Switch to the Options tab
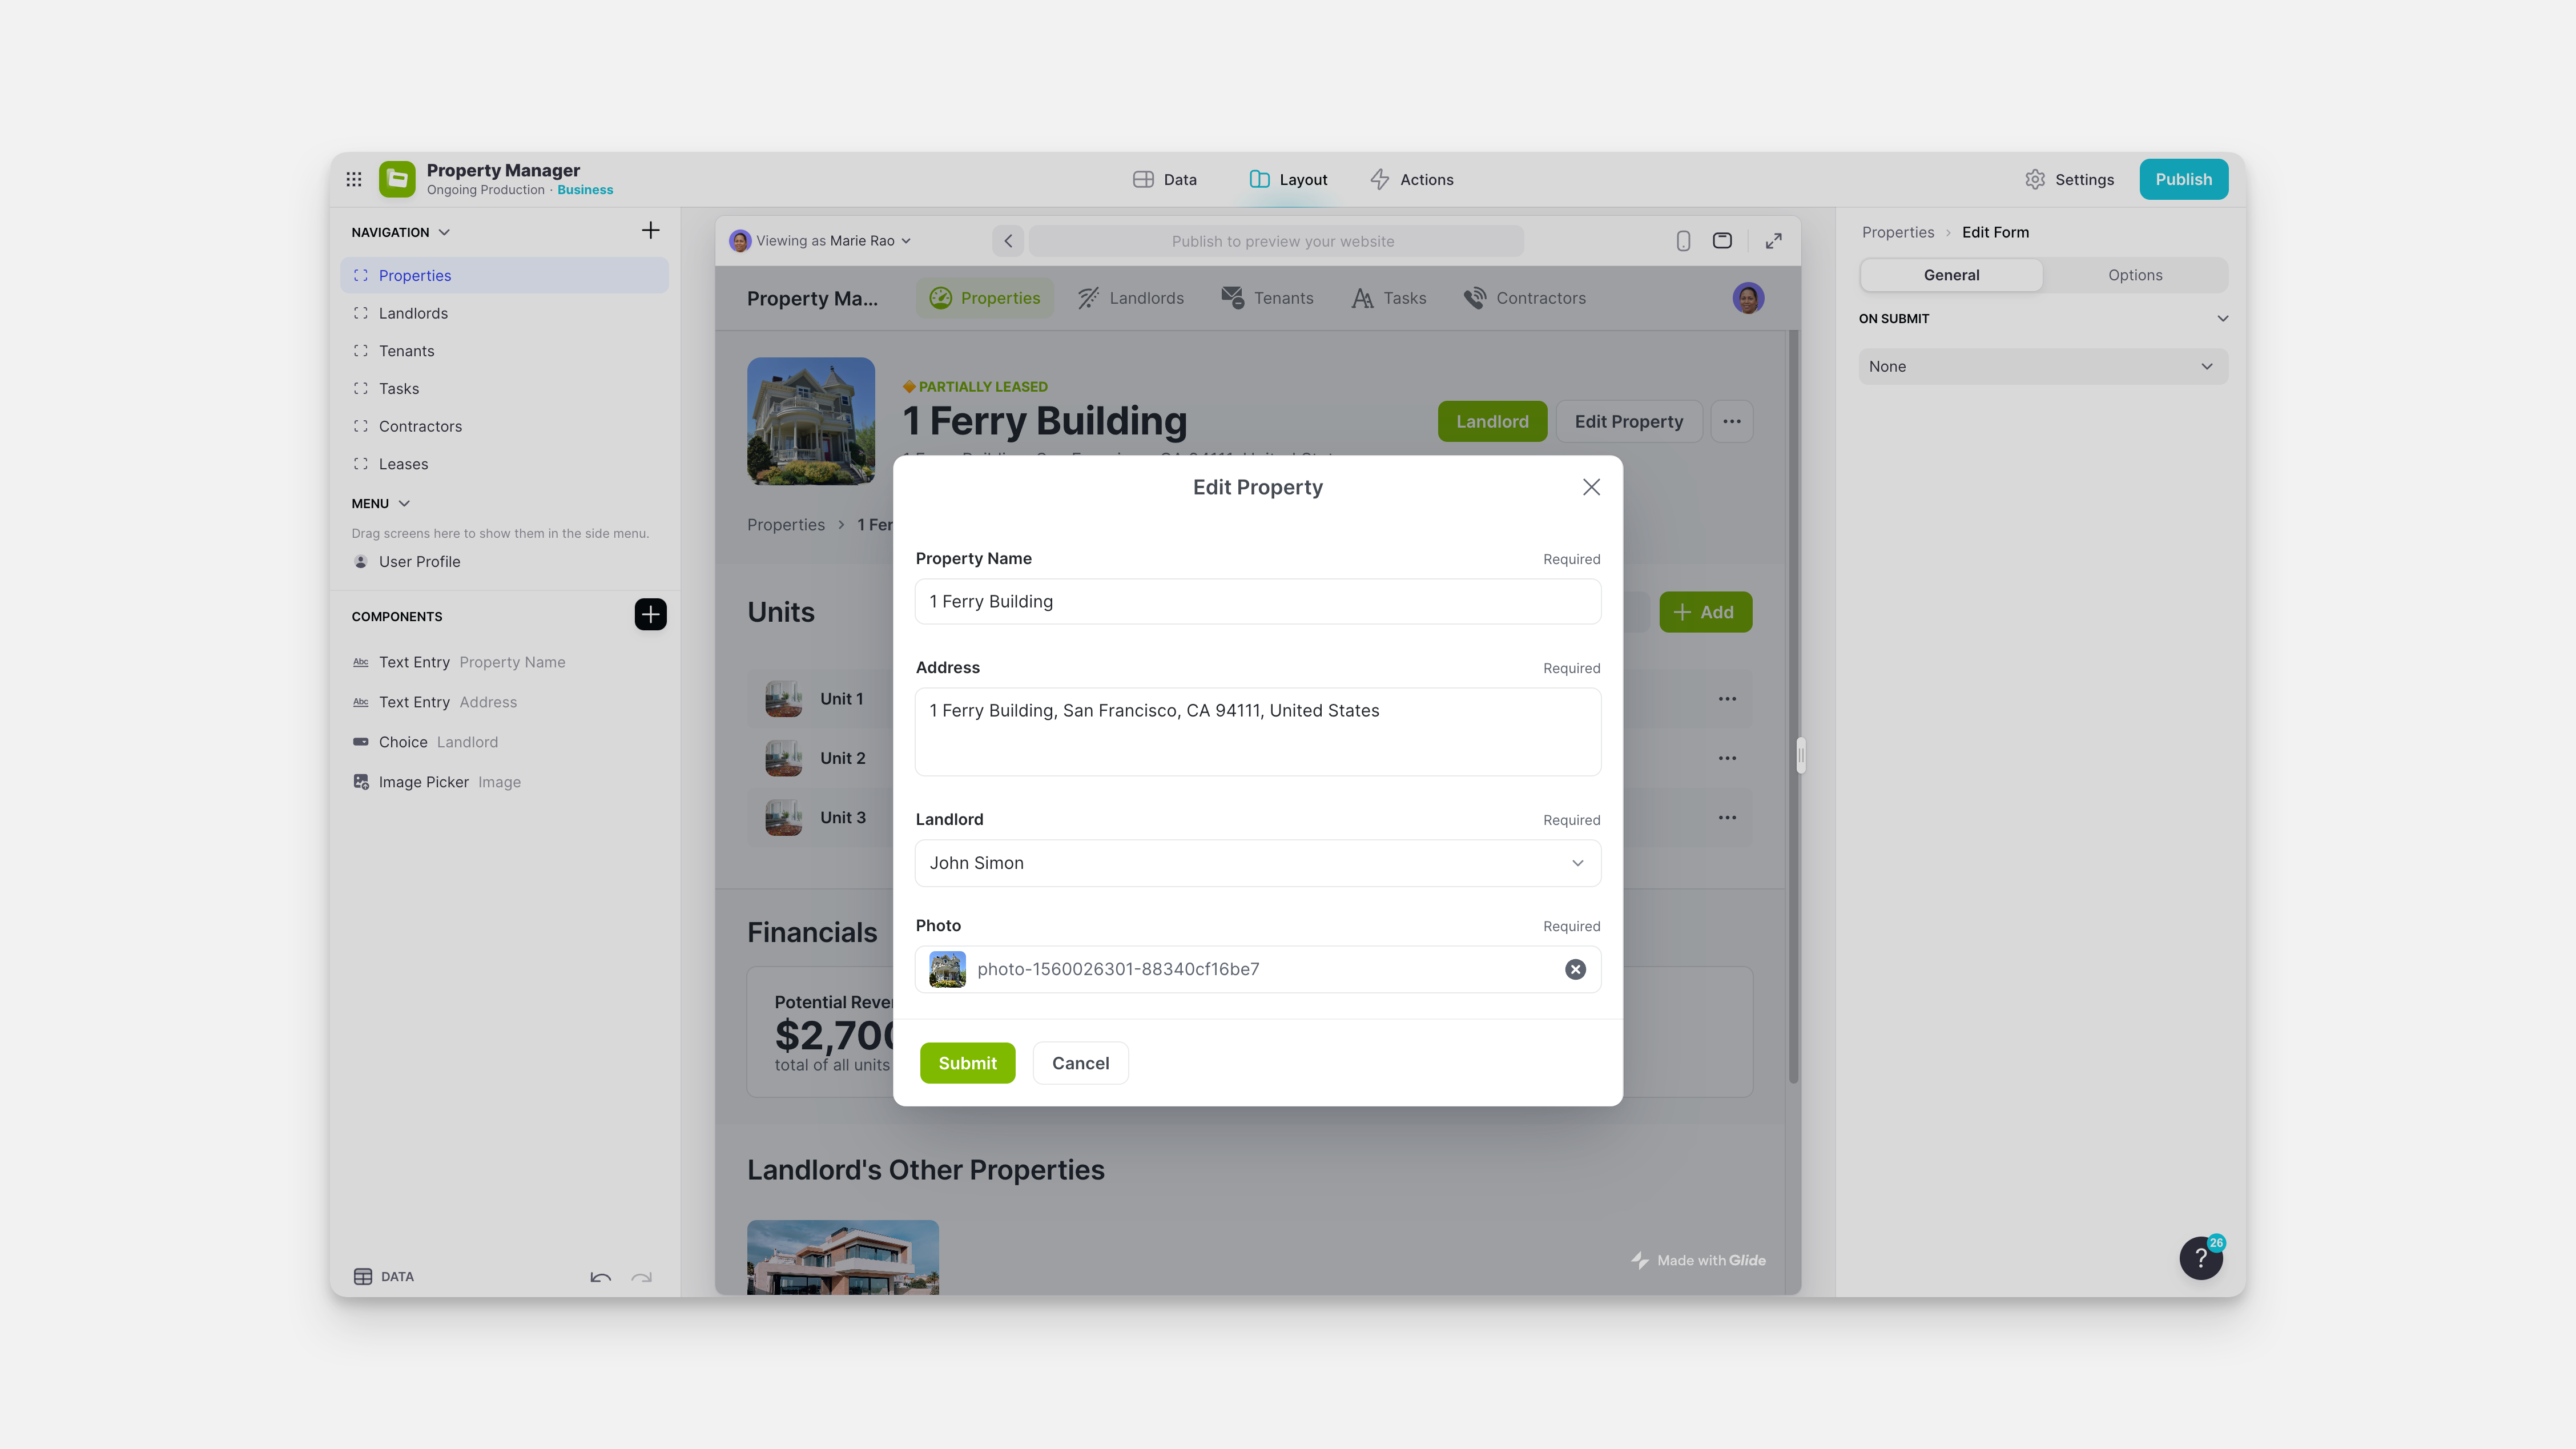2576x1449 pixels. coord(2135,274)
